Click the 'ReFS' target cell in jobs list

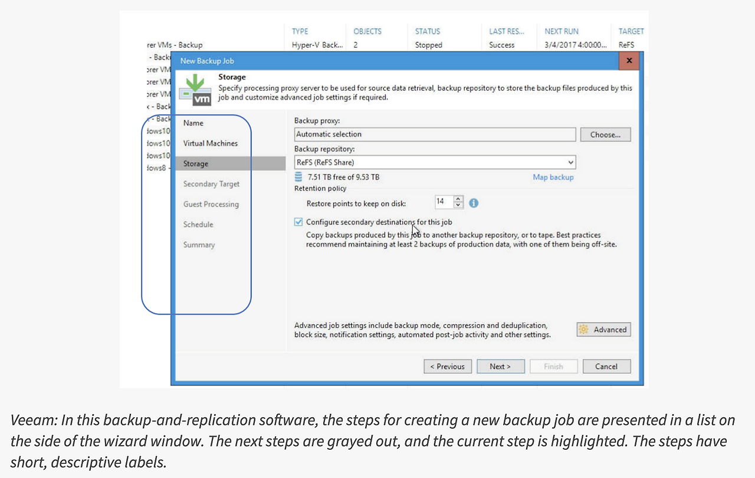(626, 45)
